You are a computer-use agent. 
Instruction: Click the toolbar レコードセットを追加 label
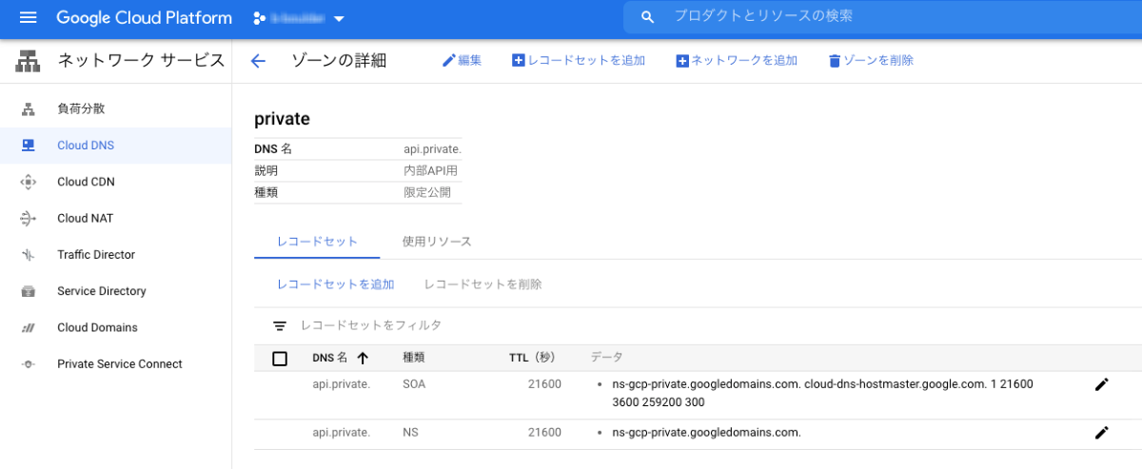pyautogui.click(x=586, y=61)
